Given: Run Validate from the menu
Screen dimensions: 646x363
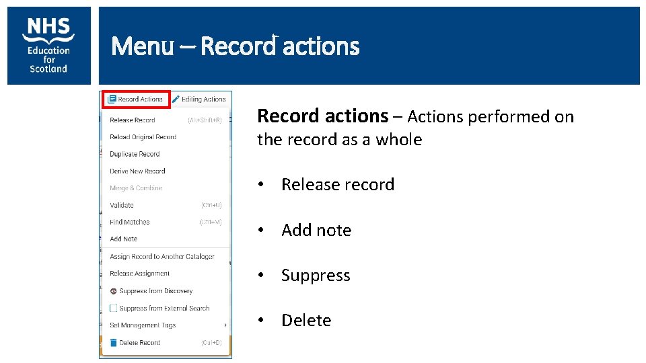Looking at the screenshot, I should pos(122,205).
